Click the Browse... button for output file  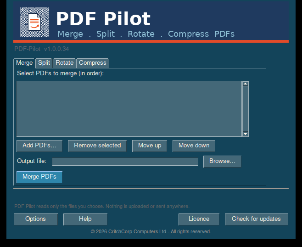tap(222, 162)
